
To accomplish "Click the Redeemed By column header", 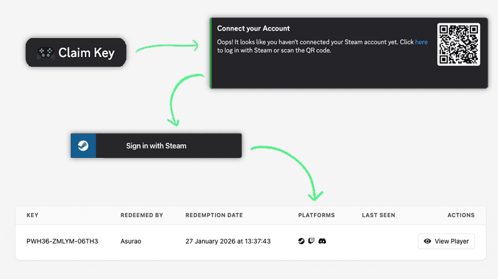I will tap(141, 215).
